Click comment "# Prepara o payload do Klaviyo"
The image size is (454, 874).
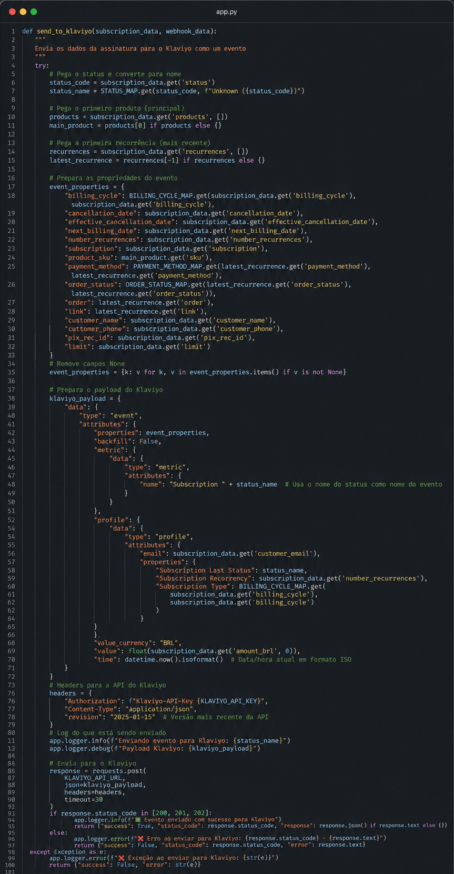pyautogui.click(x=106, y=390)
